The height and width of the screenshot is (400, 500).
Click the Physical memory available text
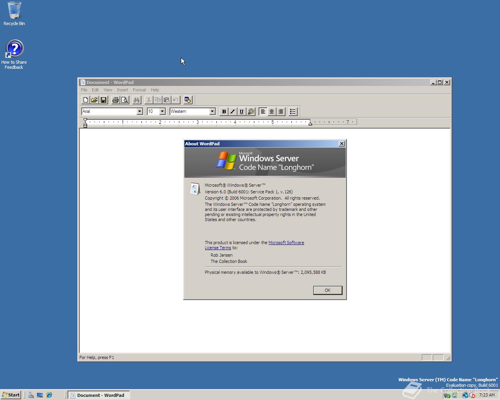click(265, 272)
